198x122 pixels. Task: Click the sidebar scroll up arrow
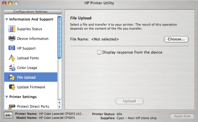[x=59, y=103]
